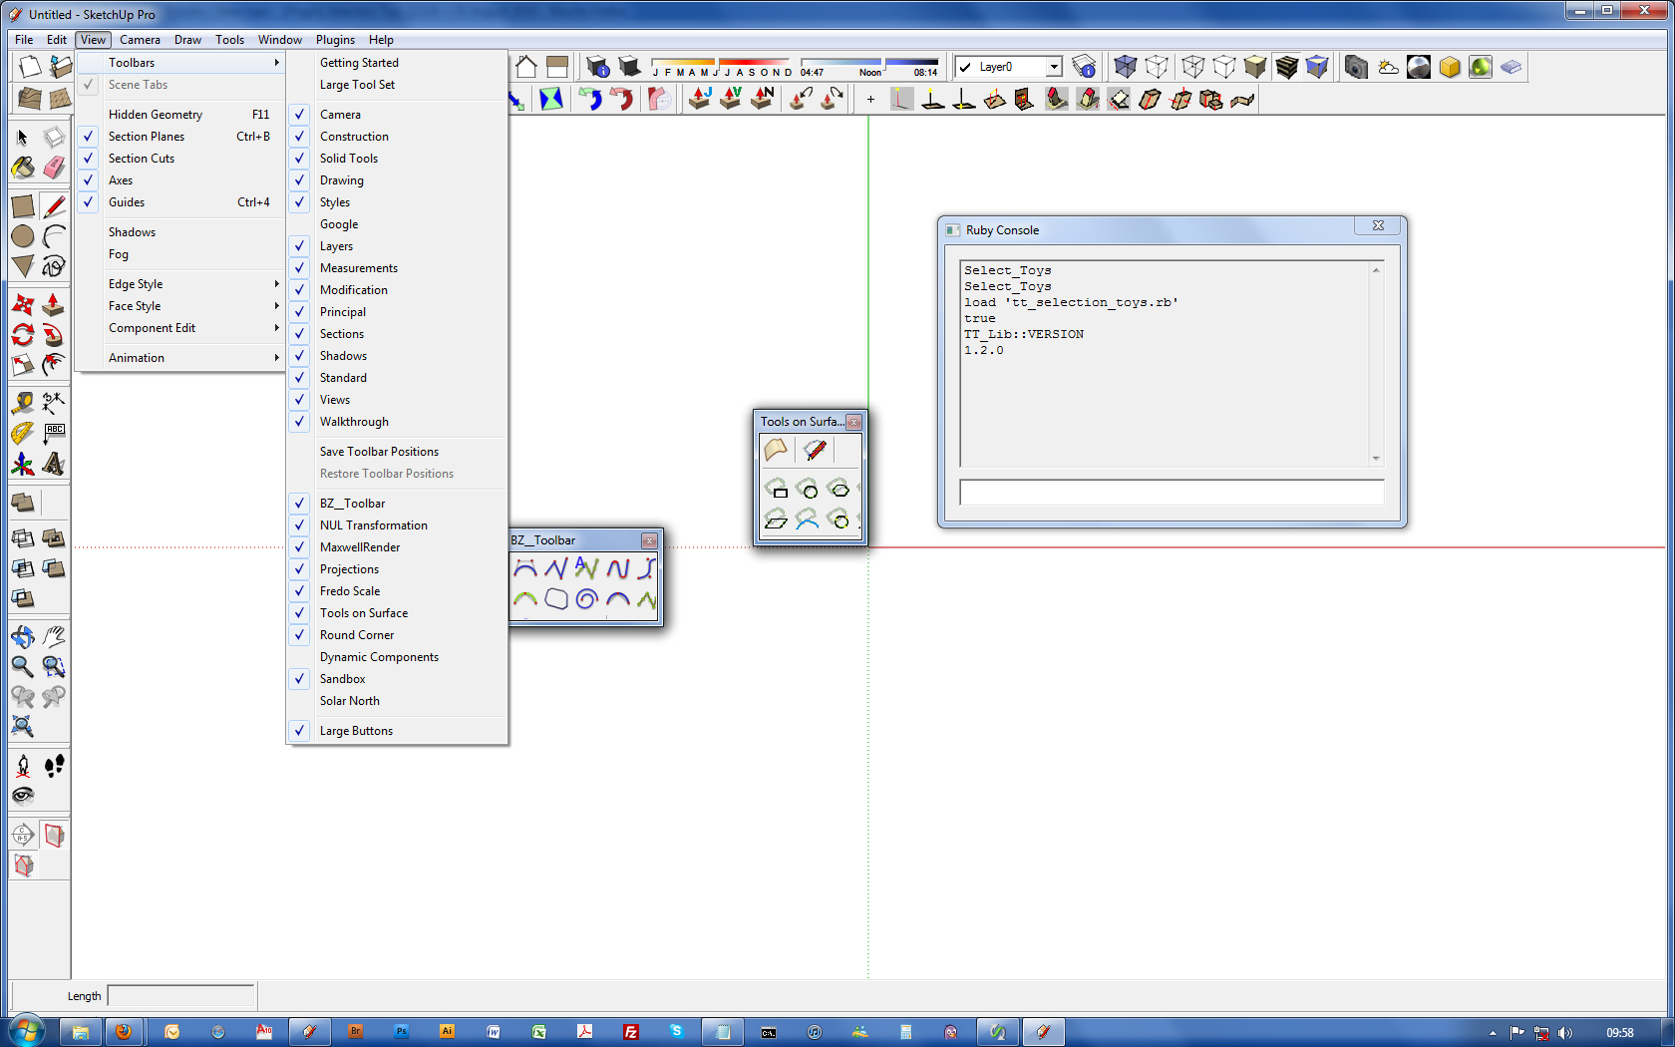Pick the Tape Measure tool
The height and width of the screenshot is (1047, 1675).
23,404
